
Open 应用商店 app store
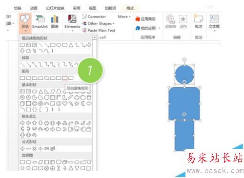(145, 19)
